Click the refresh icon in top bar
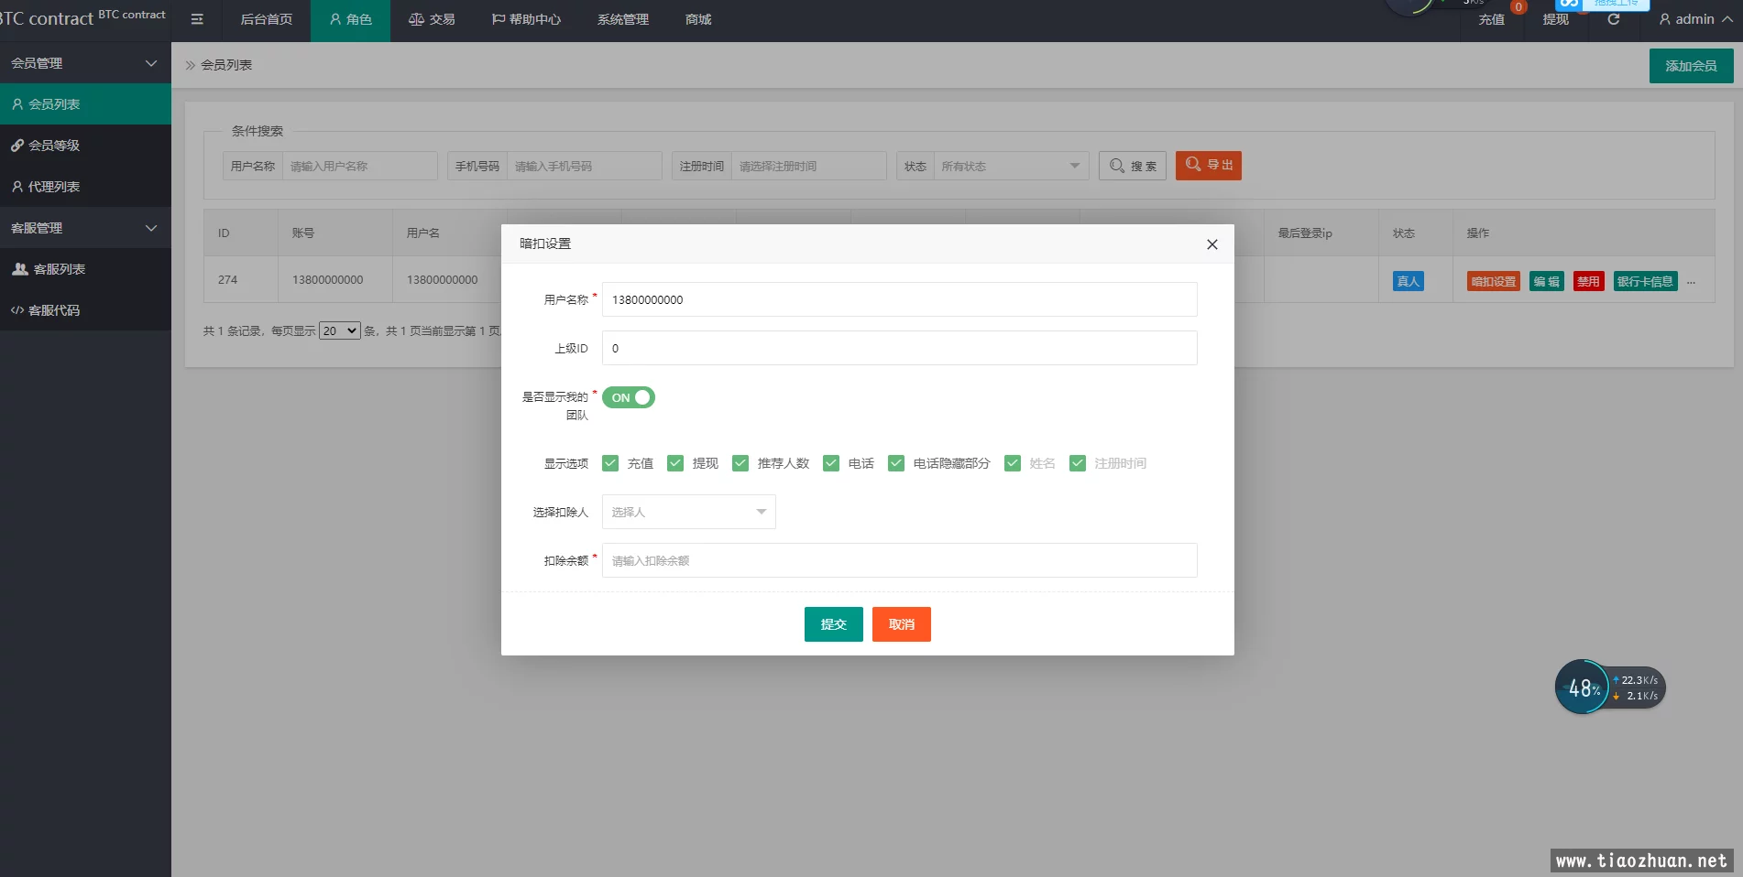 pos(1614,19)
